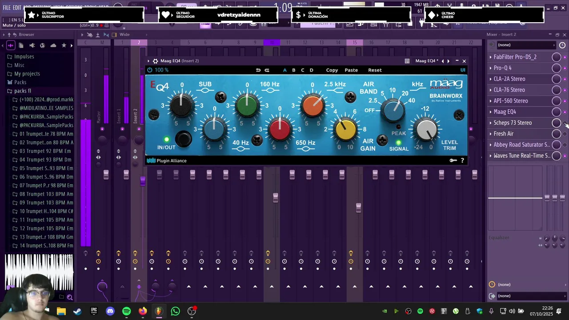The height and width of the screenshot is (320, 569).
Task: Click the Browser refresh back arrow icon
Action: tap(15, 34)
